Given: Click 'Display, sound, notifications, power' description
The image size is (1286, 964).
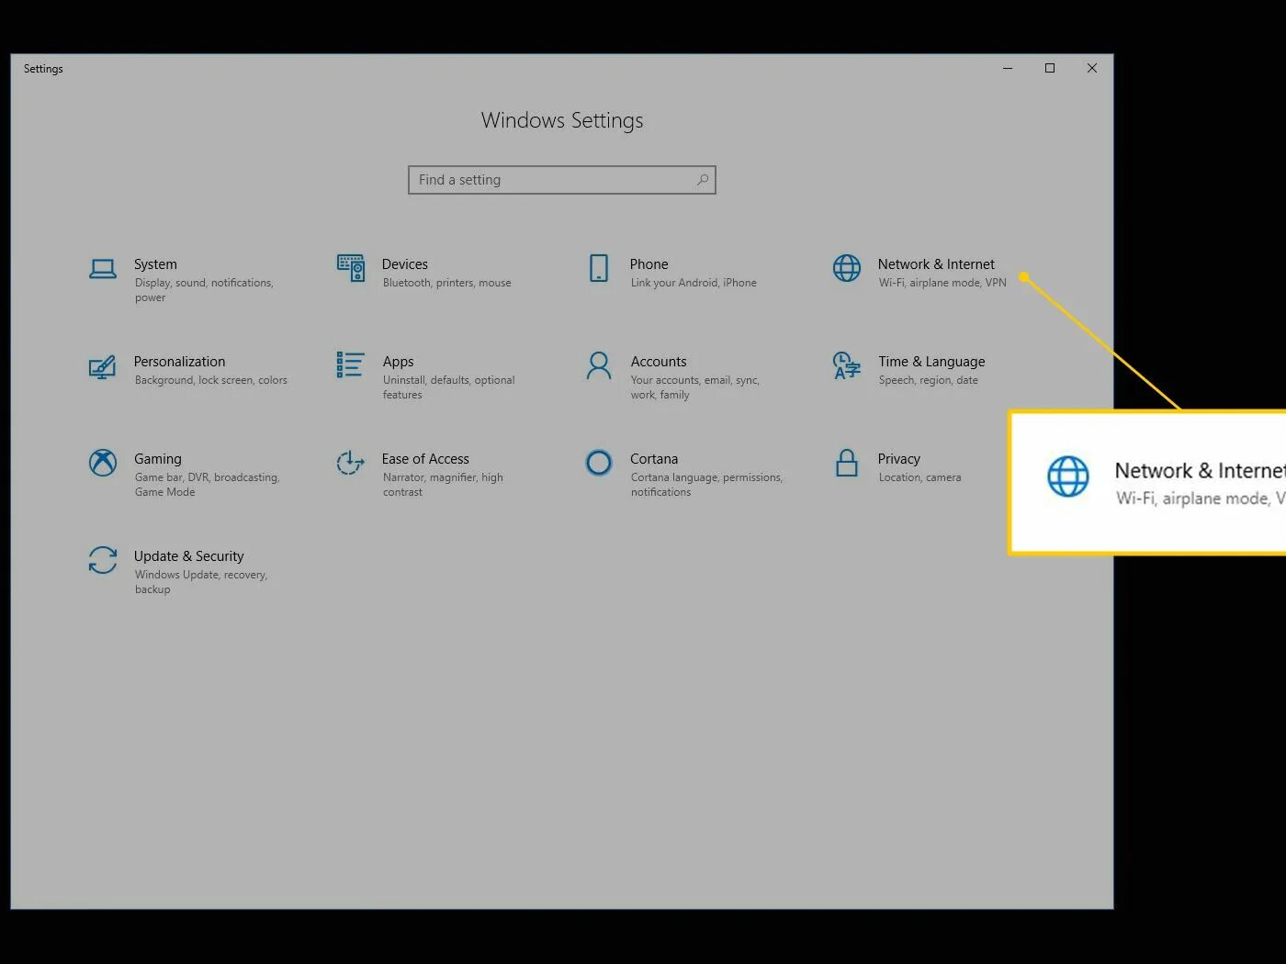Looking at the screenshot, I should tap(204, 290).
